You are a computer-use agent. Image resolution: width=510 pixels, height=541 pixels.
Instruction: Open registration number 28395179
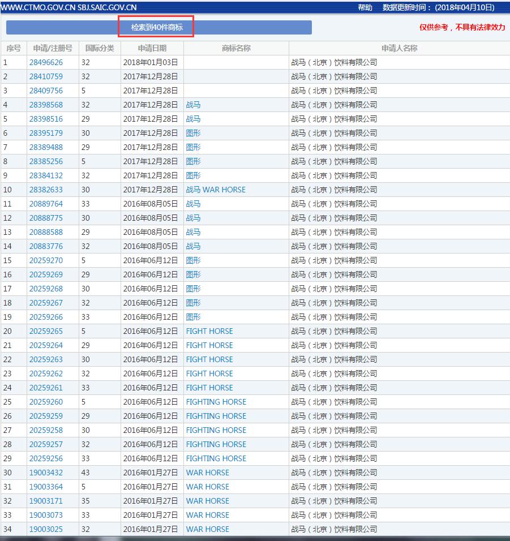click(x=46, y=133)
